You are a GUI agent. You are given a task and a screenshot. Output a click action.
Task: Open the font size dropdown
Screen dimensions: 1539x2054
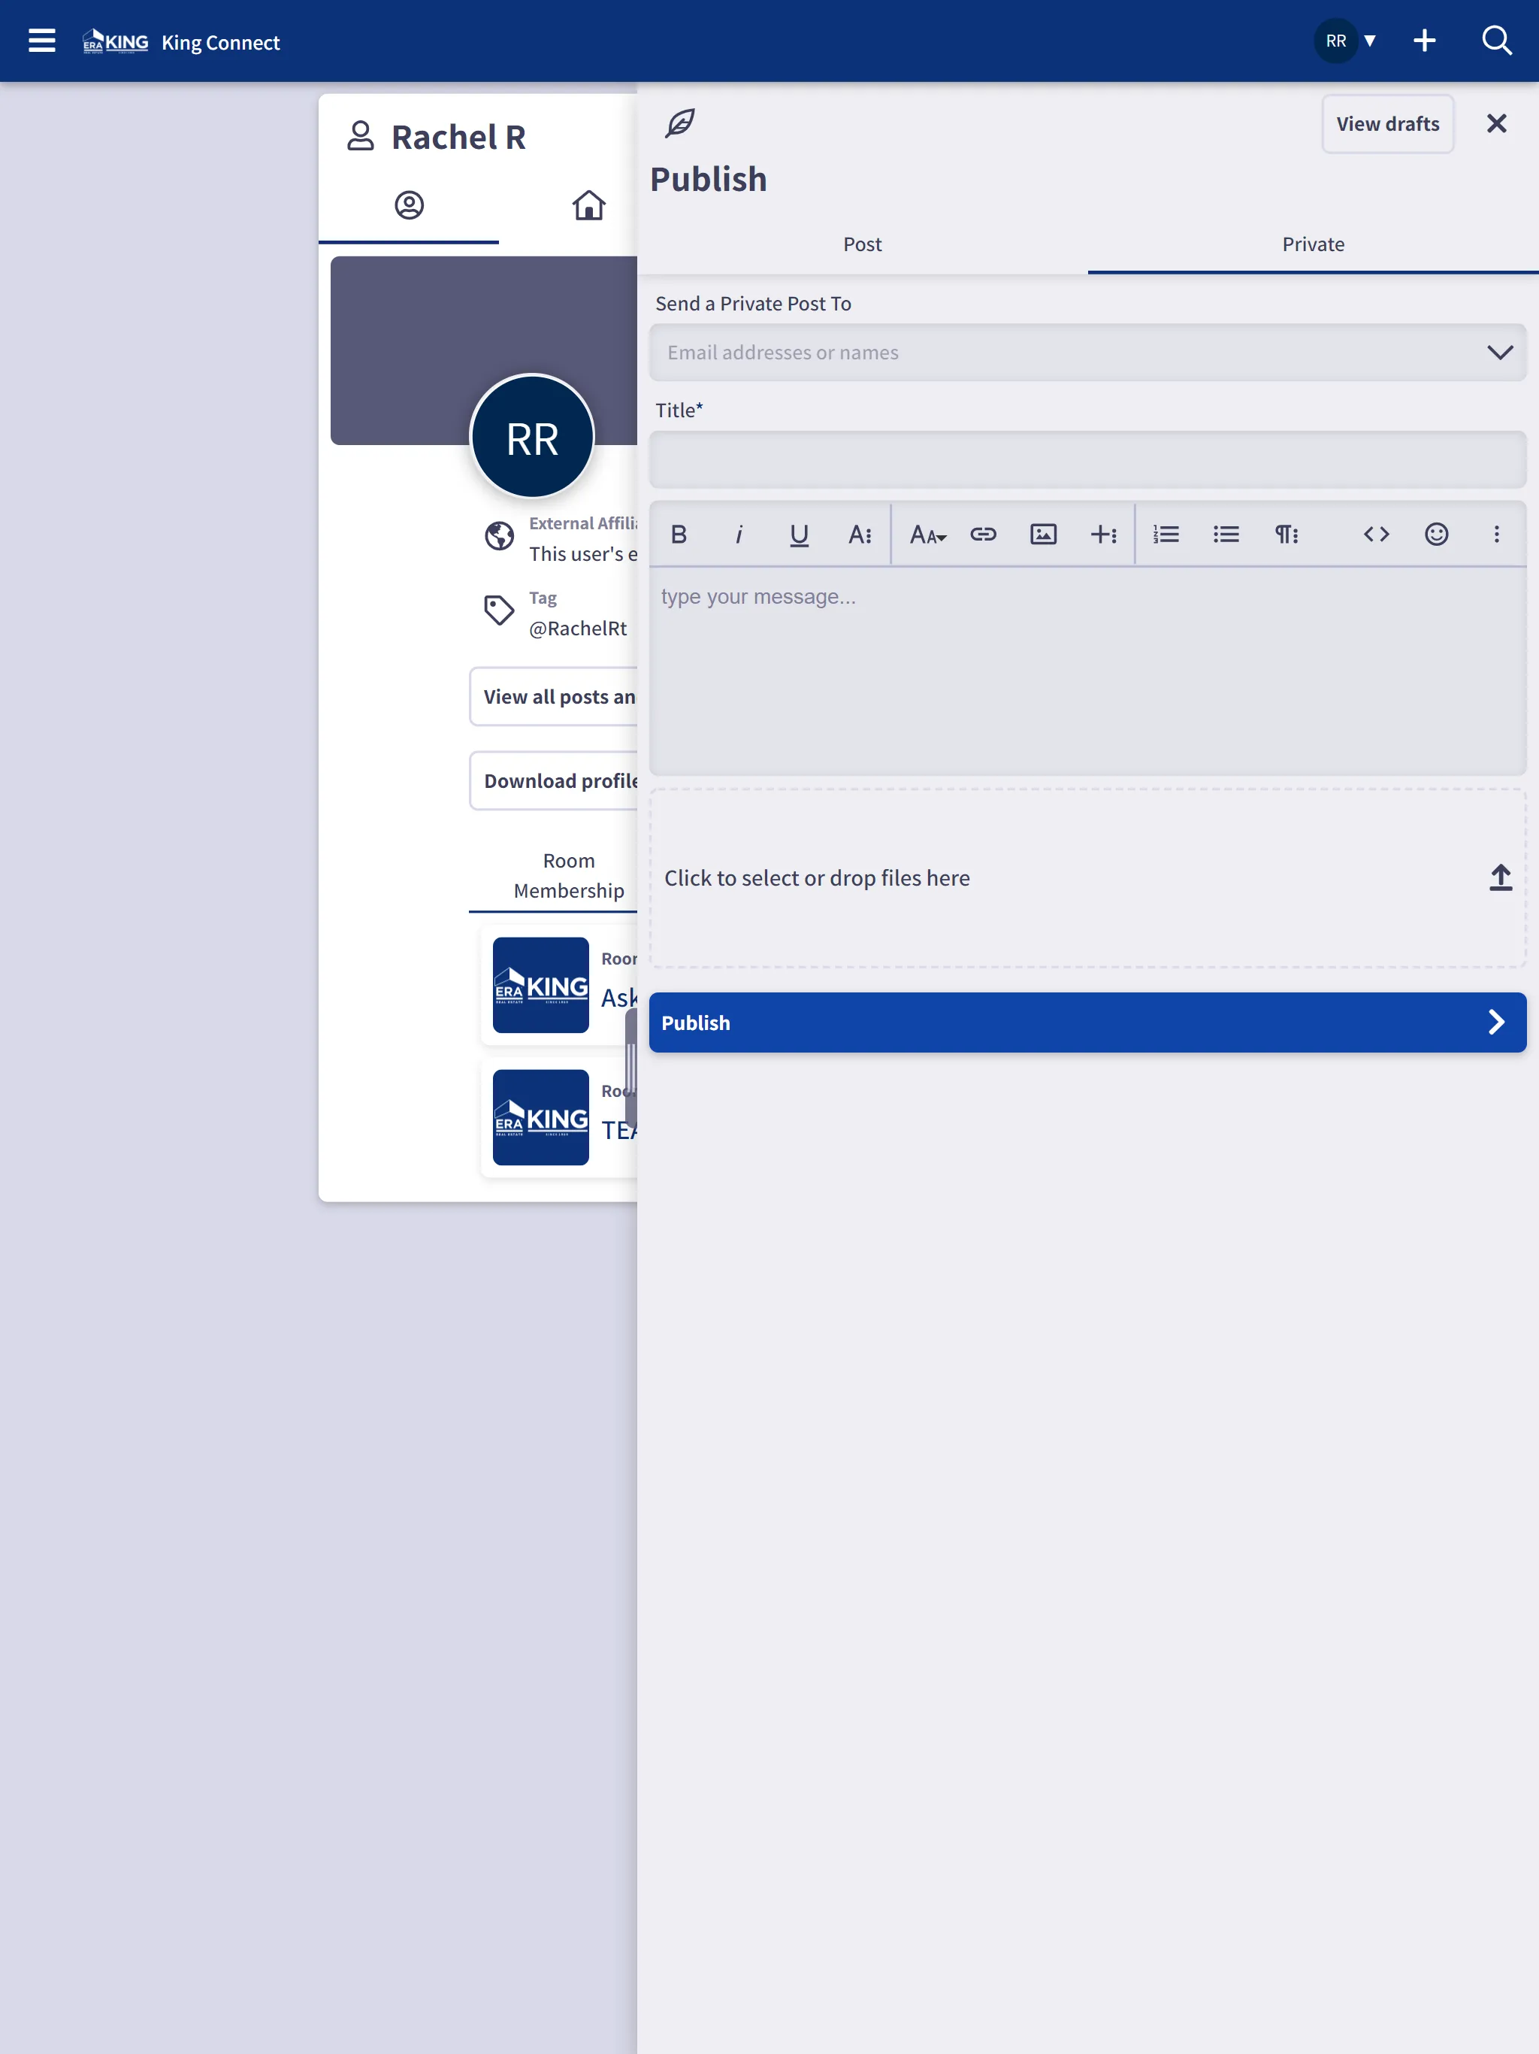click(x=927, y=534)
